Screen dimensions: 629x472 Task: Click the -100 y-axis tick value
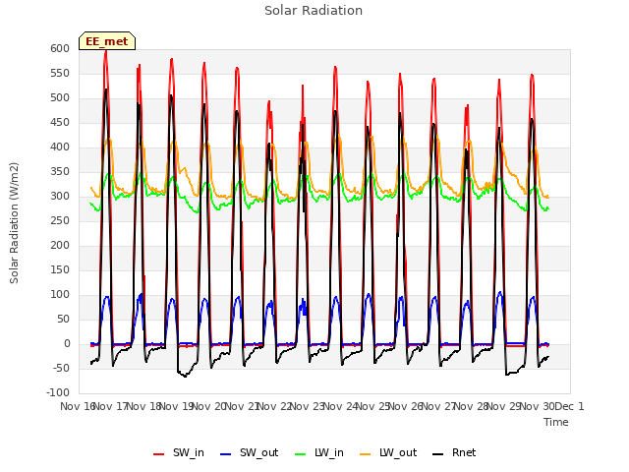[x=58, y=392]
